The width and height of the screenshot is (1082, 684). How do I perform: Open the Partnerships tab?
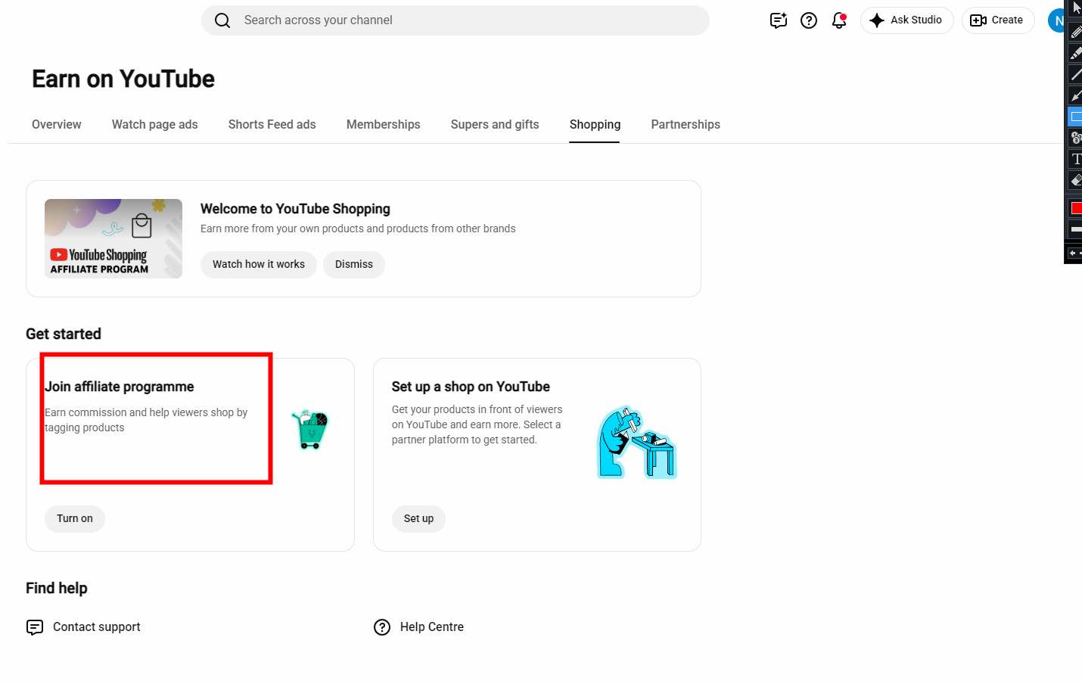[x=686, y=125]
